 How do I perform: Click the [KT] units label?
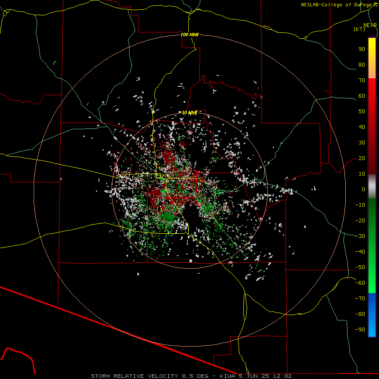(360, 29)
